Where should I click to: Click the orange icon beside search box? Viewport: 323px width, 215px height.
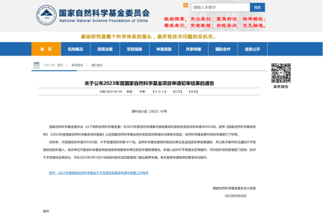tap(185, 5)
